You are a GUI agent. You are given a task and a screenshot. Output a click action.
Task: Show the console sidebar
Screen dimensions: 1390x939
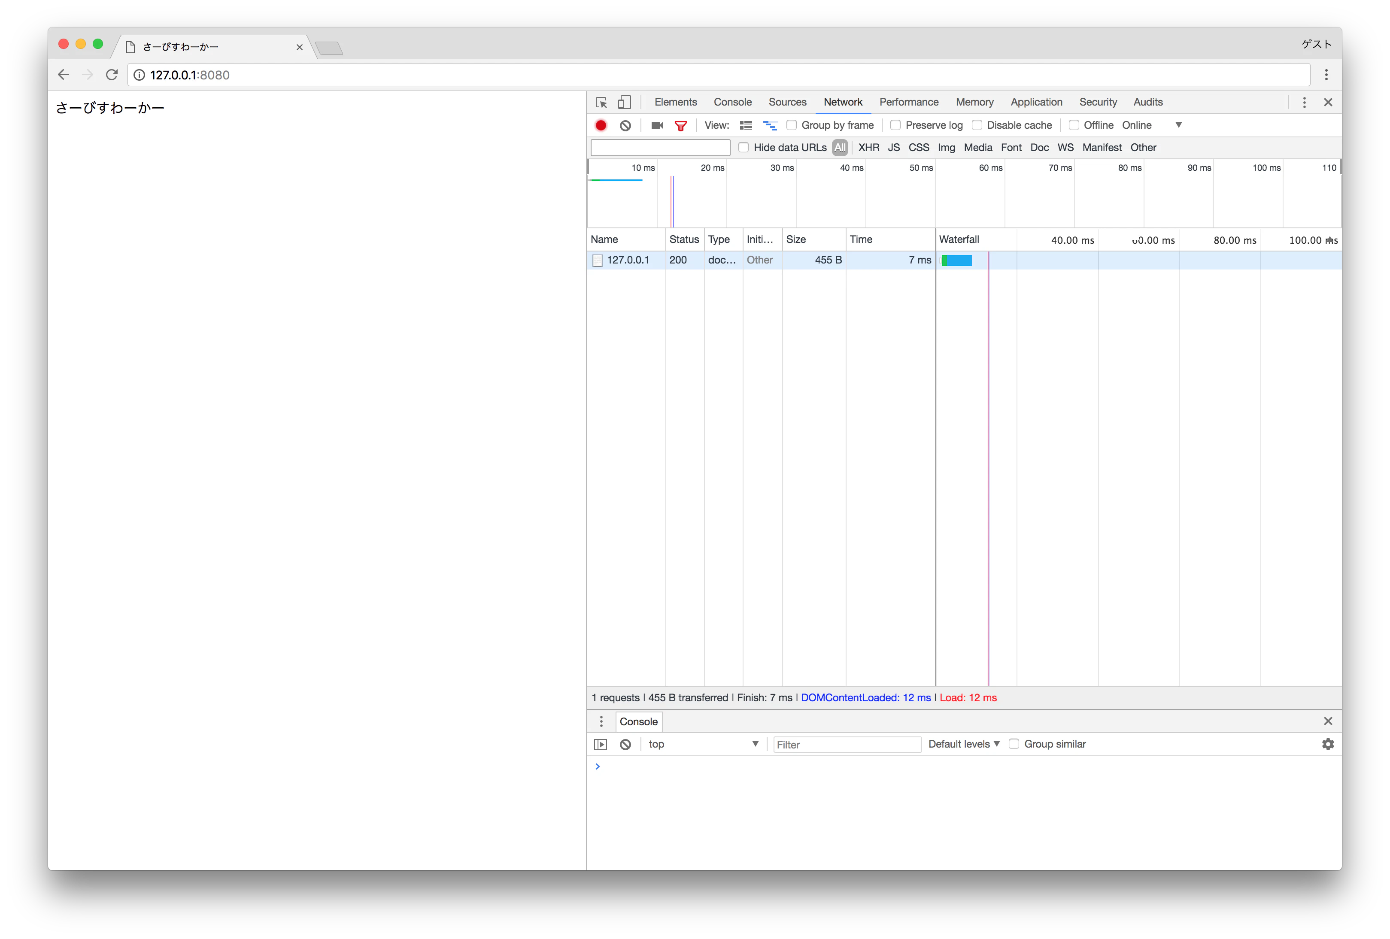click(x=601, y=745)
